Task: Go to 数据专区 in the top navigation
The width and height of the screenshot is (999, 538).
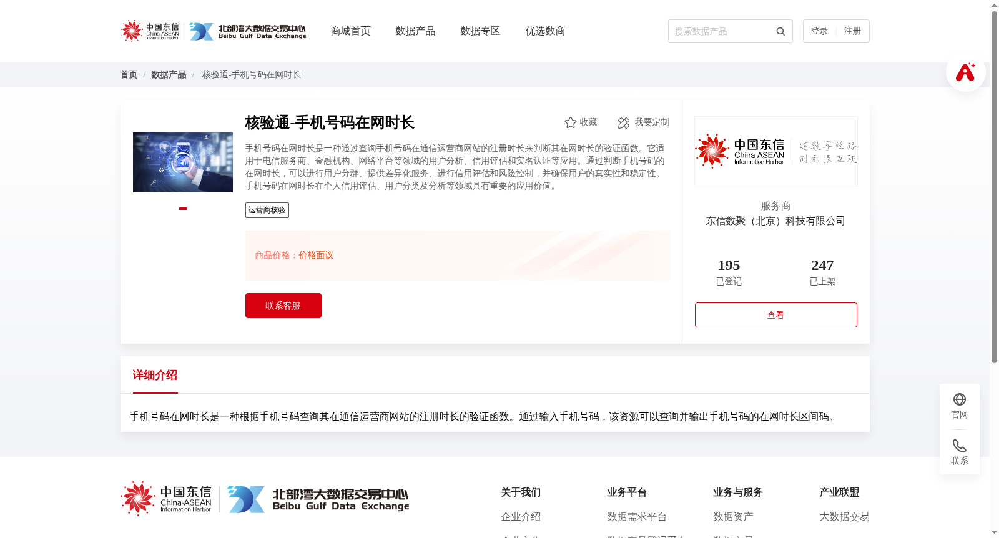Action: 480,31
